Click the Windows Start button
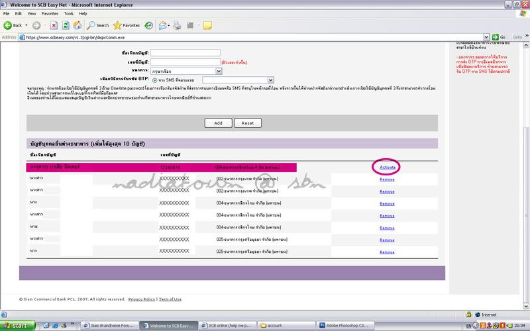 (18, 326)
